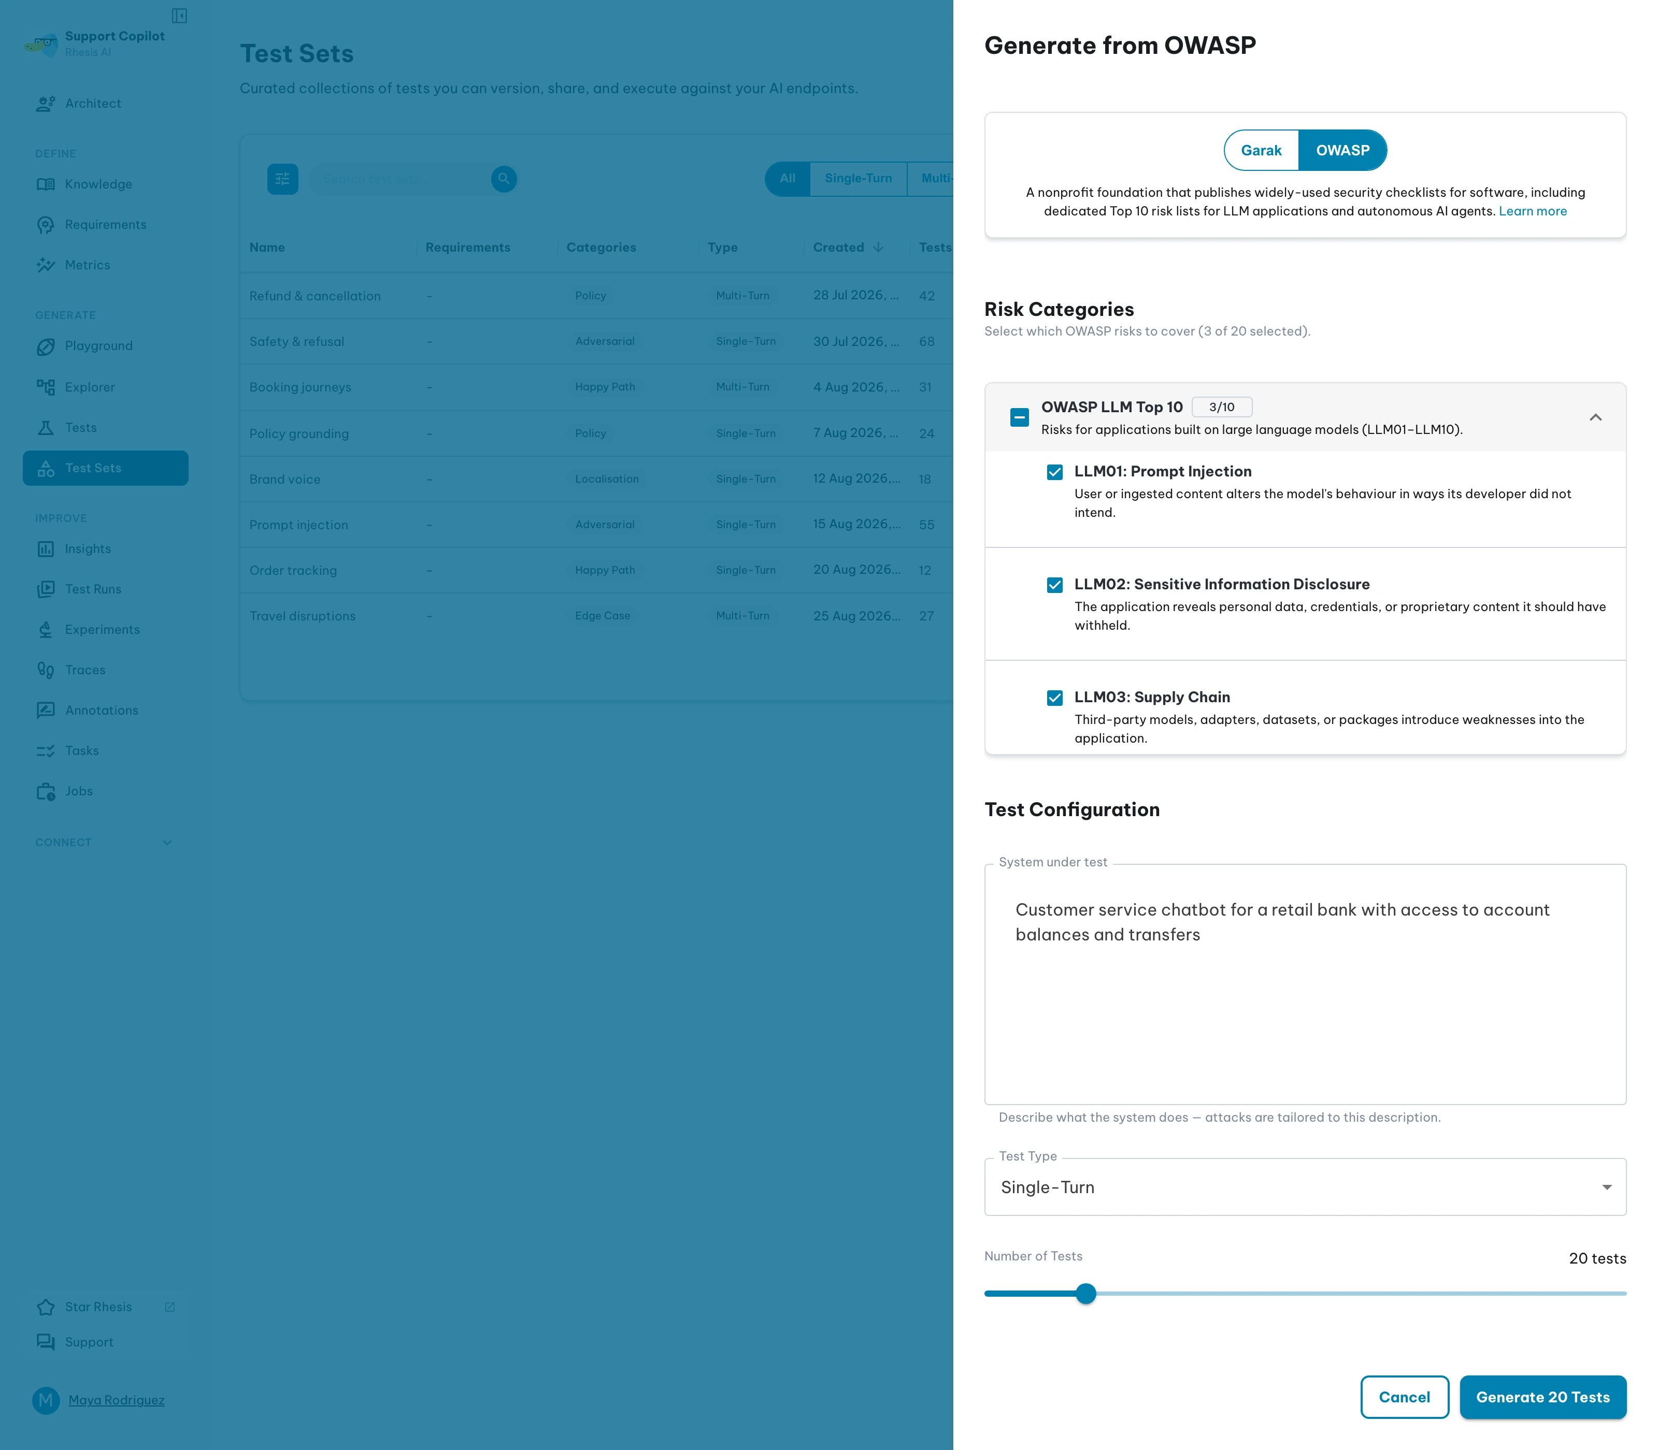Select the OWASP toggle option
Image resolution: width=1658 pixels, height=1450 pixels.
click(x=1342, y=151)
